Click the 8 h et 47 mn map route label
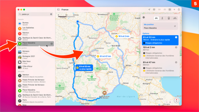 pyautogui.click(x=104, y=56)
